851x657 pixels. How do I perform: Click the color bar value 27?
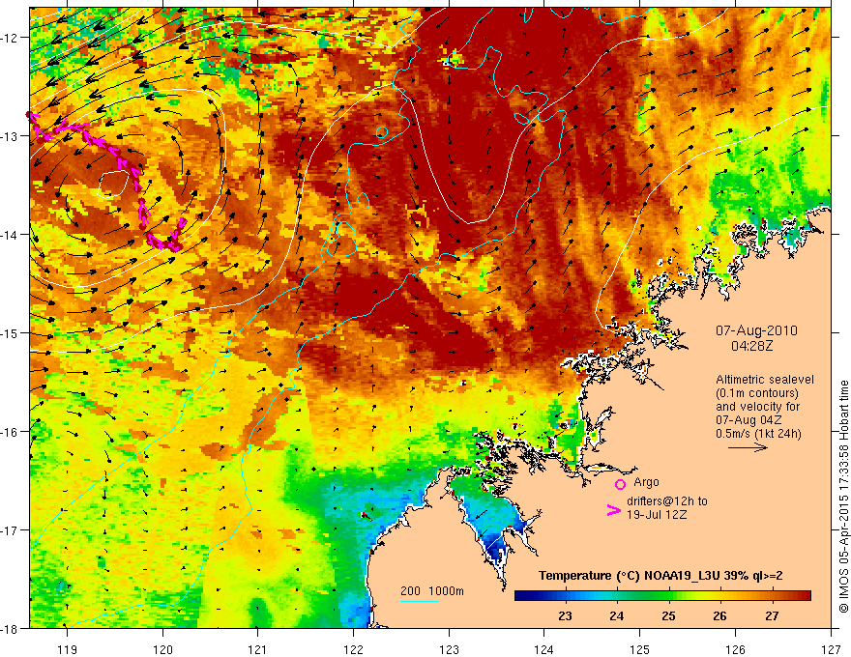click(772, 615)
